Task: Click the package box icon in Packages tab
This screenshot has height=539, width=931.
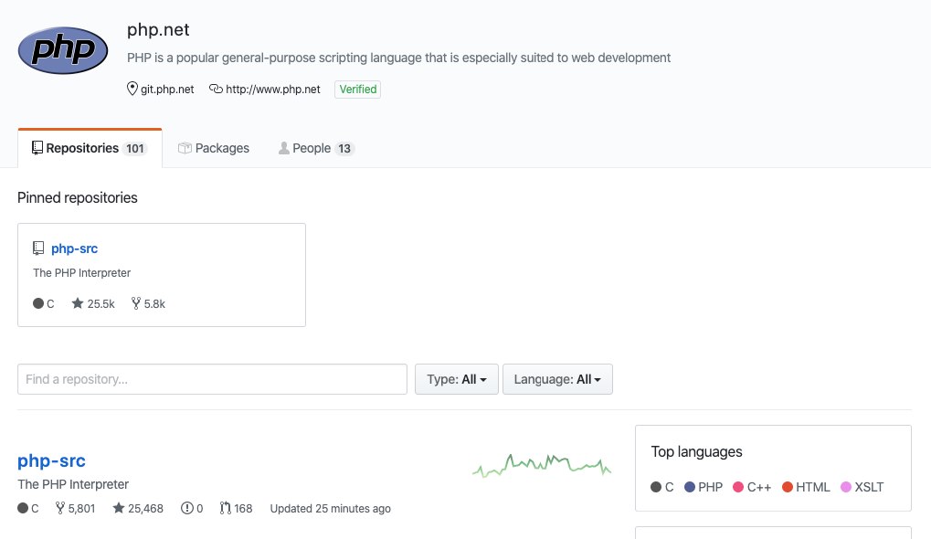Action: click(185, 148)
